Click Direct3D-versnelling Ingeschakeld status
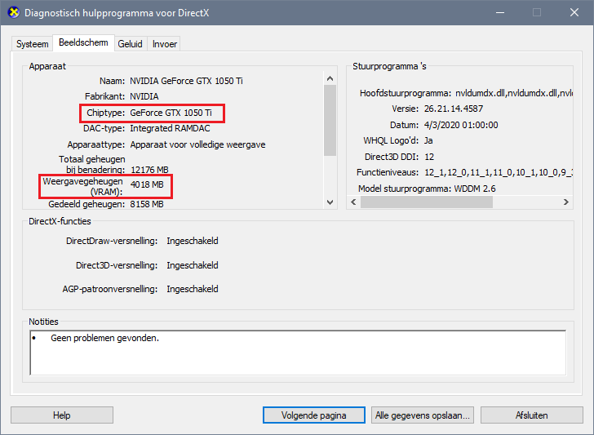The height and width of the screenshot is (435, 594). (x=193, y=265)
